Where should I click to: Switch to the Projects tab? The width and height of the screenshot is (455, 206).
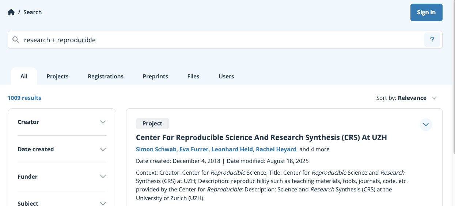pyautogui.click(x=57, y=77)
